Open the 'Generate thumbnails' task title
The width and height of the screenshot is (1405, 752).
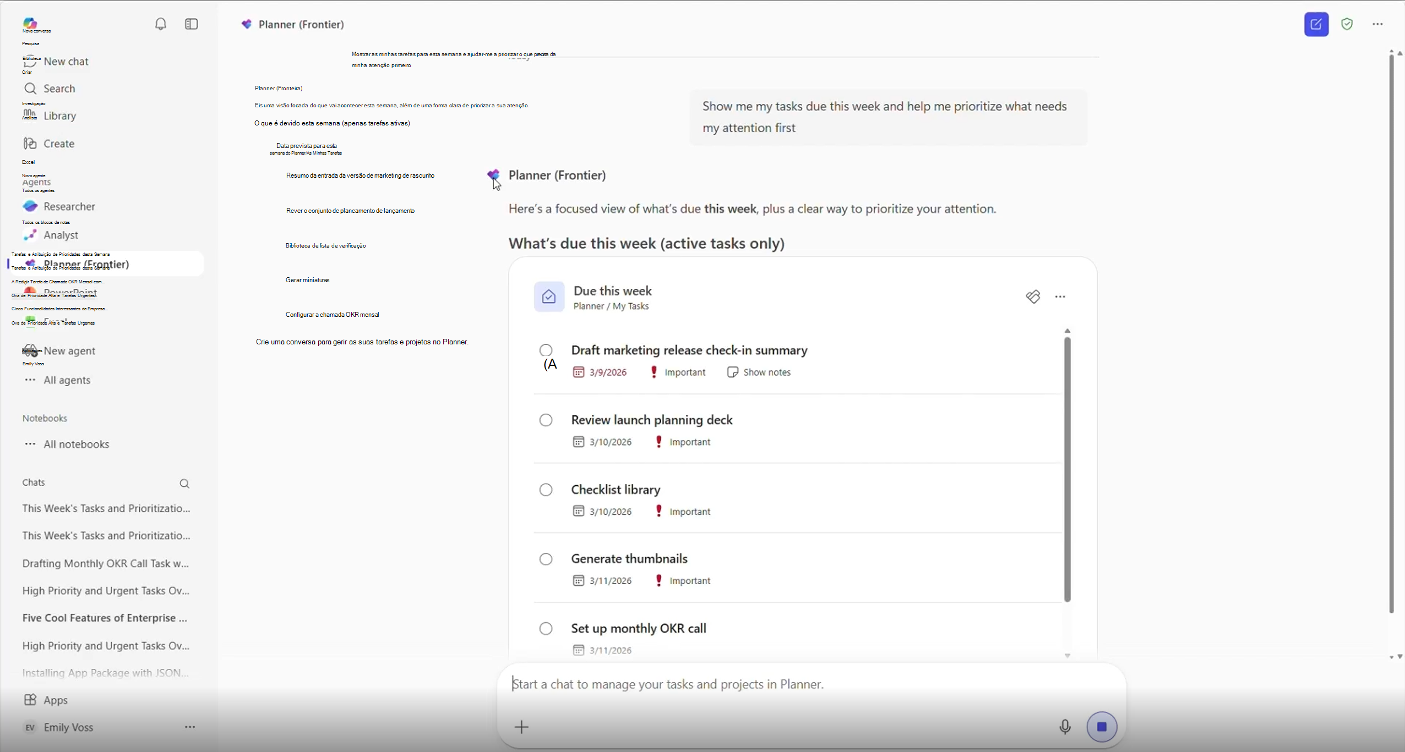[x=629, y=559]
